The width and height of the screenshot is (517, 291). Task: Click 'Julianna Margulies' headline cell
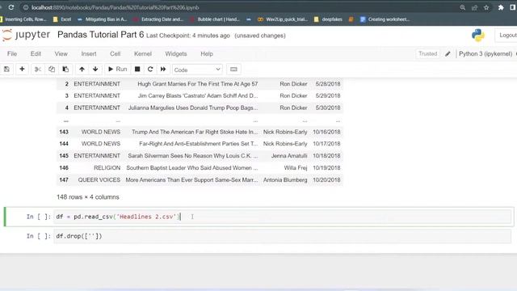193,108
